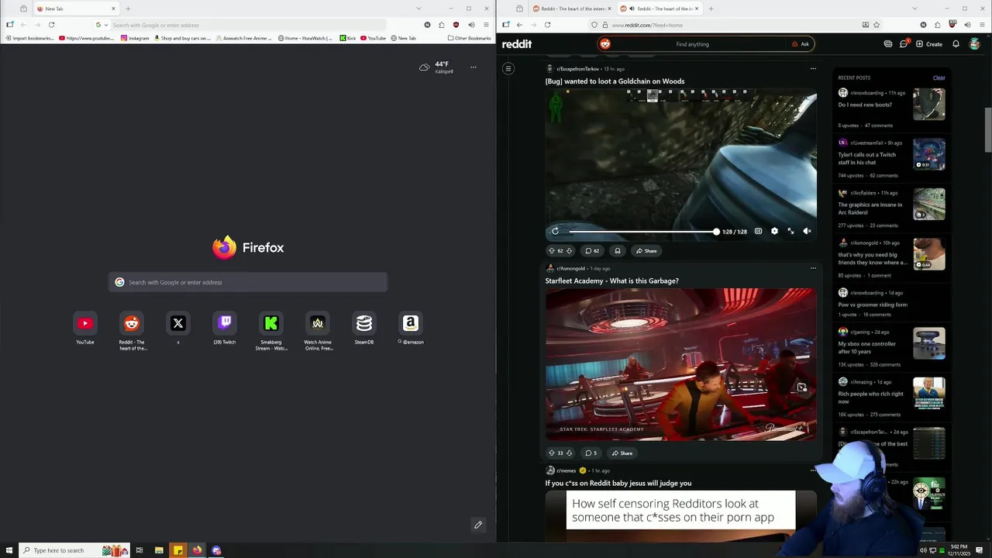Open search engine dropdown in left address bar
The height and width of the screenshot is (558, 992).
(x=101, y=25)
